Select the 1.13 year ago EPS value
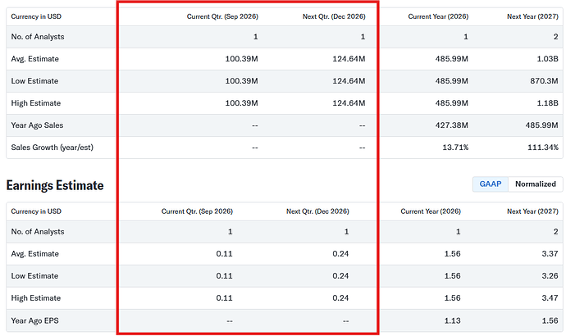Viewport: 566px width, 336px height. click(452, 320)
